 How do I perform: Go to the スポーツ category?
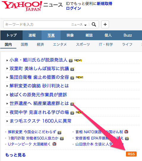click(x=83, y=44)
